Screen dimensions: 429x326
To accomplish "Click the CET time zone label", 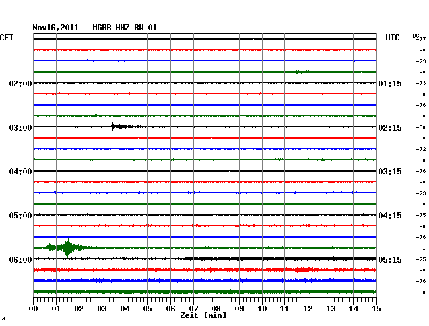I will pyautogui.click(x=7, y=38).
